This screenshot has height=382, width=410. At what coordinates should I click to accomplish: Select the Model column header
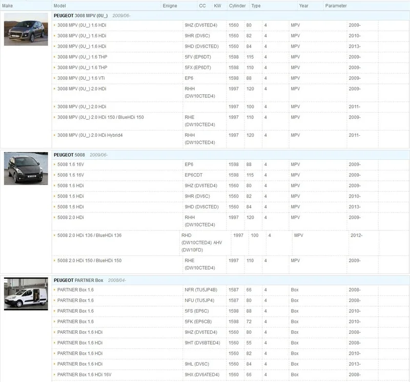click(60, 6)
